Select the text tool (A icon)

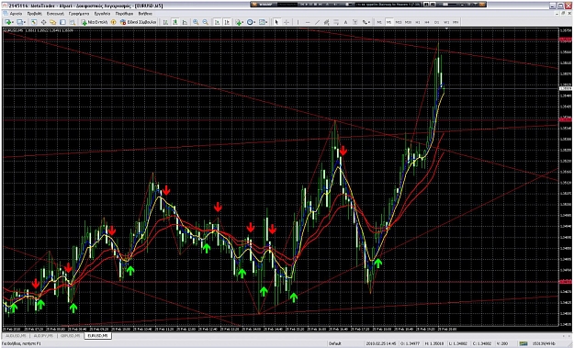[345, 22]
